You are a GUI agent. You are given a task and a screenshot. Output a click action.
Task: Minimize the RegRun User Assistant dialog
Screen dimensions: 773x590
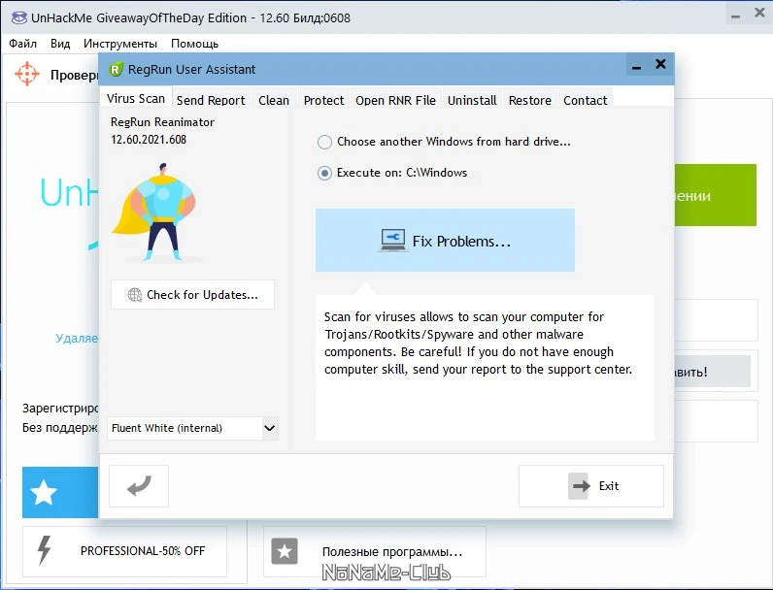click(636, 65)
